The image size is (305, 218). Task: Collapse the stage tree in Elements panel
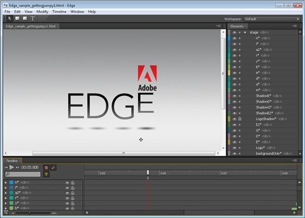click(245, 33)
